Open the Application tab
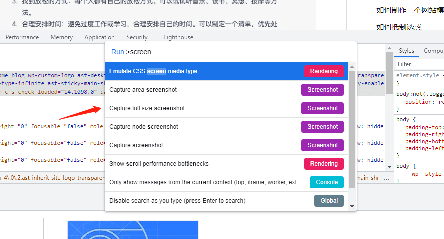 pos(100,37)
